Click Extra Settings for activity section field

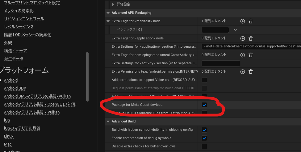pos(221,63)
